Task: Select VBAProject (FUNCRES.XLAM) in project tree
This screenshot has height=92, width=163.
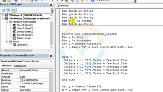Action: (25, 15)
